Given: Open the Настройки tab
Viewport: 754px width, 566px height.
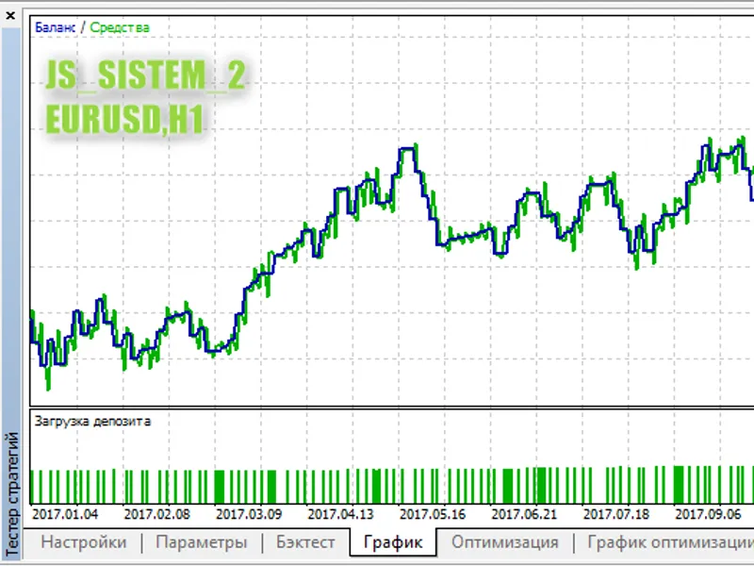Looking at the screenshot, I should 84,542.
